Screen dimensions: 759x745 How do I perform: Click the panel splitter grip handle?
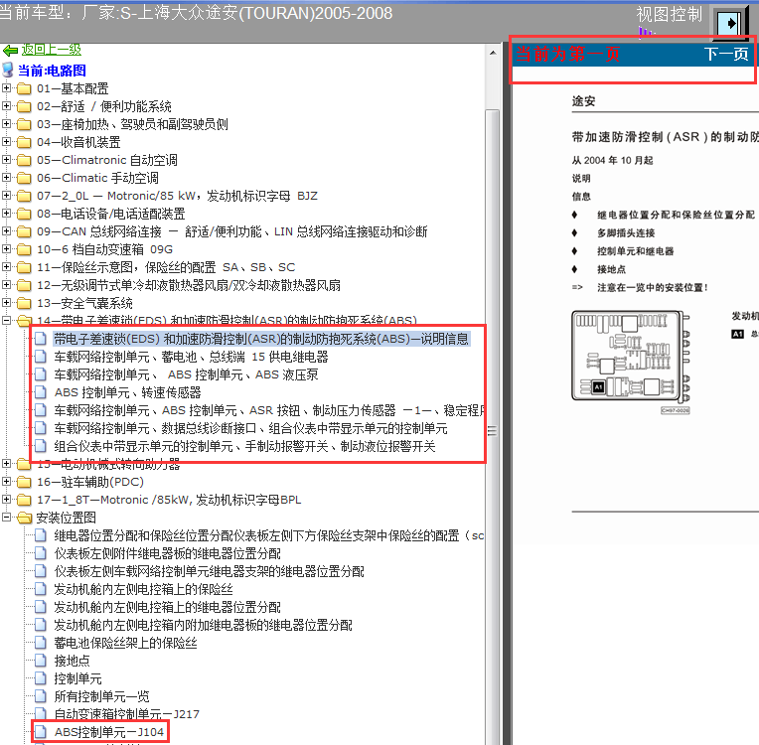click(x=493, y=431)
